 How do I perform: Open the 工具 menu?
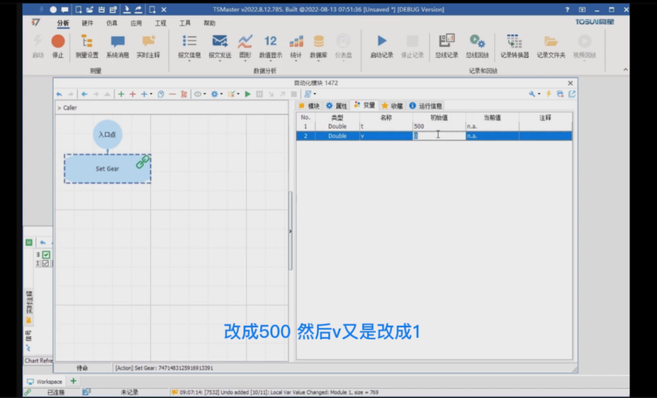pyautogui.click(x=185, y=22)
